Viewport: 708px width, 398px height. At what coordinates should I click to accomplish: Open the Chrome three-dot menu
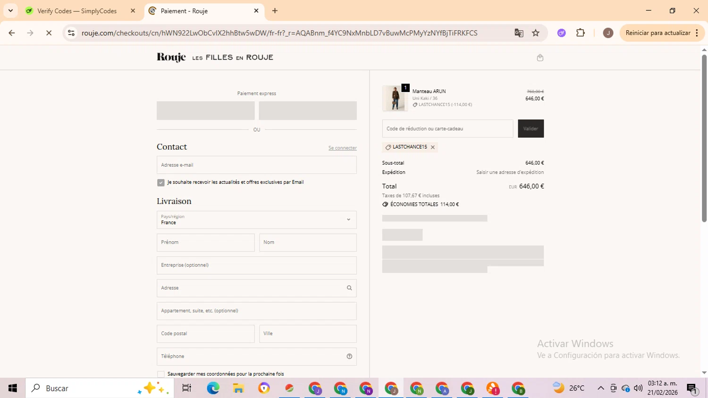coord(697,33)
